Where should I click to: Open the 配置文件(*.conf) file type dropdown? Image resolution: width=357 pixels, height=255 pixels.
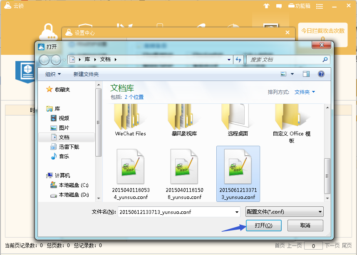[x=284, y=211]
